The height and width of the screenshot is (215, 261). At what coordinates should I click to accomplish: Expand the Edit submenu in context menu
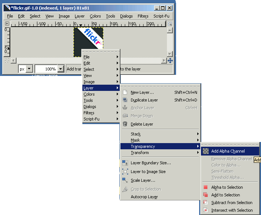(101, 63)
